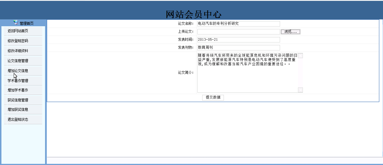Focus the 发表时间 date field
The height and width of the screenshot is (165, 383).
tap(238, 40)
